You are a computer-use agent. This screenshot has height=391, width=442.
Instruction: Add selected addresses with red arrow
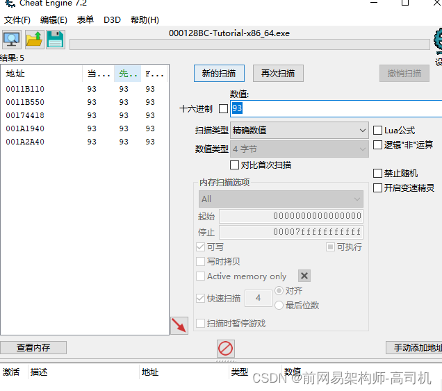(179, 326)
